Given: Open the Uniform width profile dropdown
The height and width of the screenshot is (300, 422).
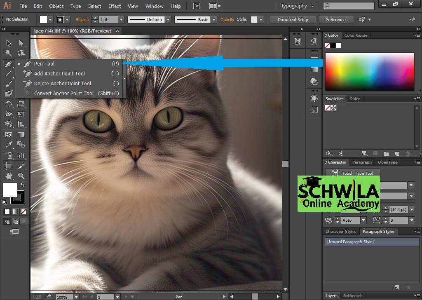Looking at the screenshot, I should tap(168, 19).
